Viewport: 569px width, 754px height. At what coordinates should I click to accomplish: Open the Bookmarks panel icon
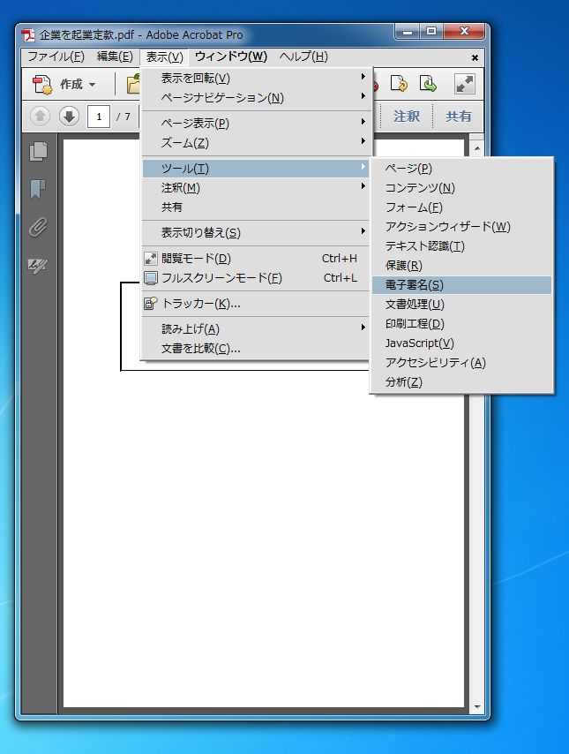(39, 189)
